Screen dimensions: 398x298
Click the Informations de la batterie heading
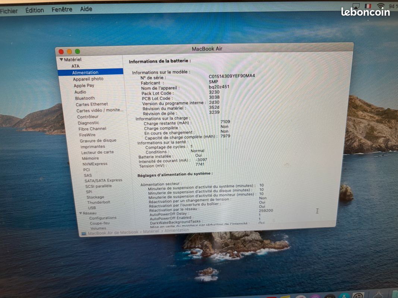click(x=160, y=61)
